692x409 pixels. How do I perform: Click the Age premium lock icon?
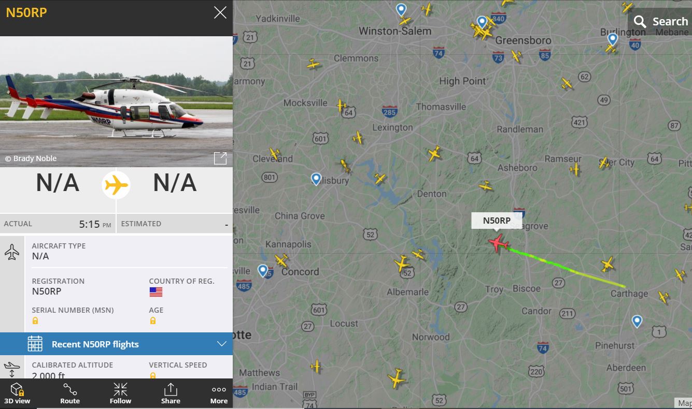click(152, 320)
